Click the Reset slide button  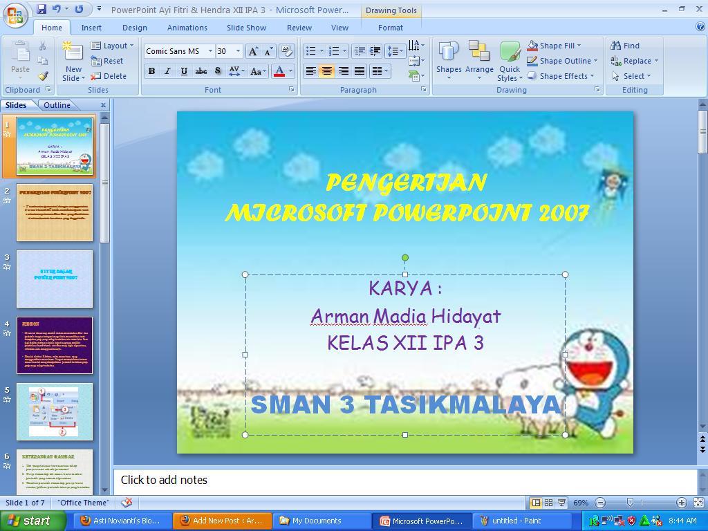[x=107, y=61]
